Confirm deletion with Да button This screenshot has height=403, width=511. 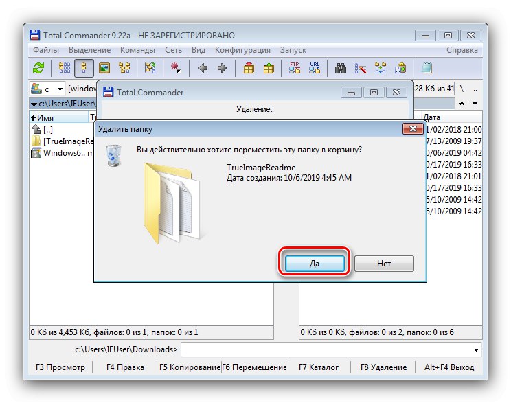[x=314, y=263]
